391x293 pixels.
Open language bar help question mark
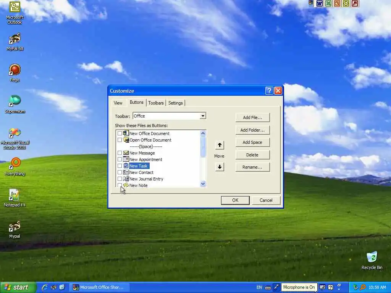pyautogui.click(x=330, y=287)
